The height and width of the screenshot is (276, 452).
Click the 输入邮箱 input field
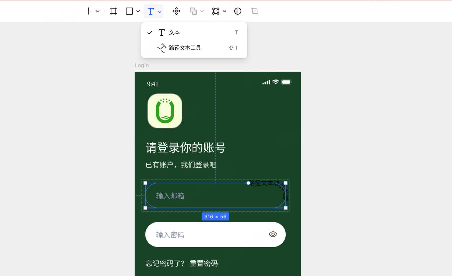(215, 195)
